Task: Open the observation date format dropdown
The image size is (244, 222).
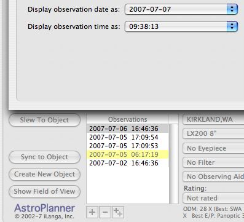Action: pos(181,9)
